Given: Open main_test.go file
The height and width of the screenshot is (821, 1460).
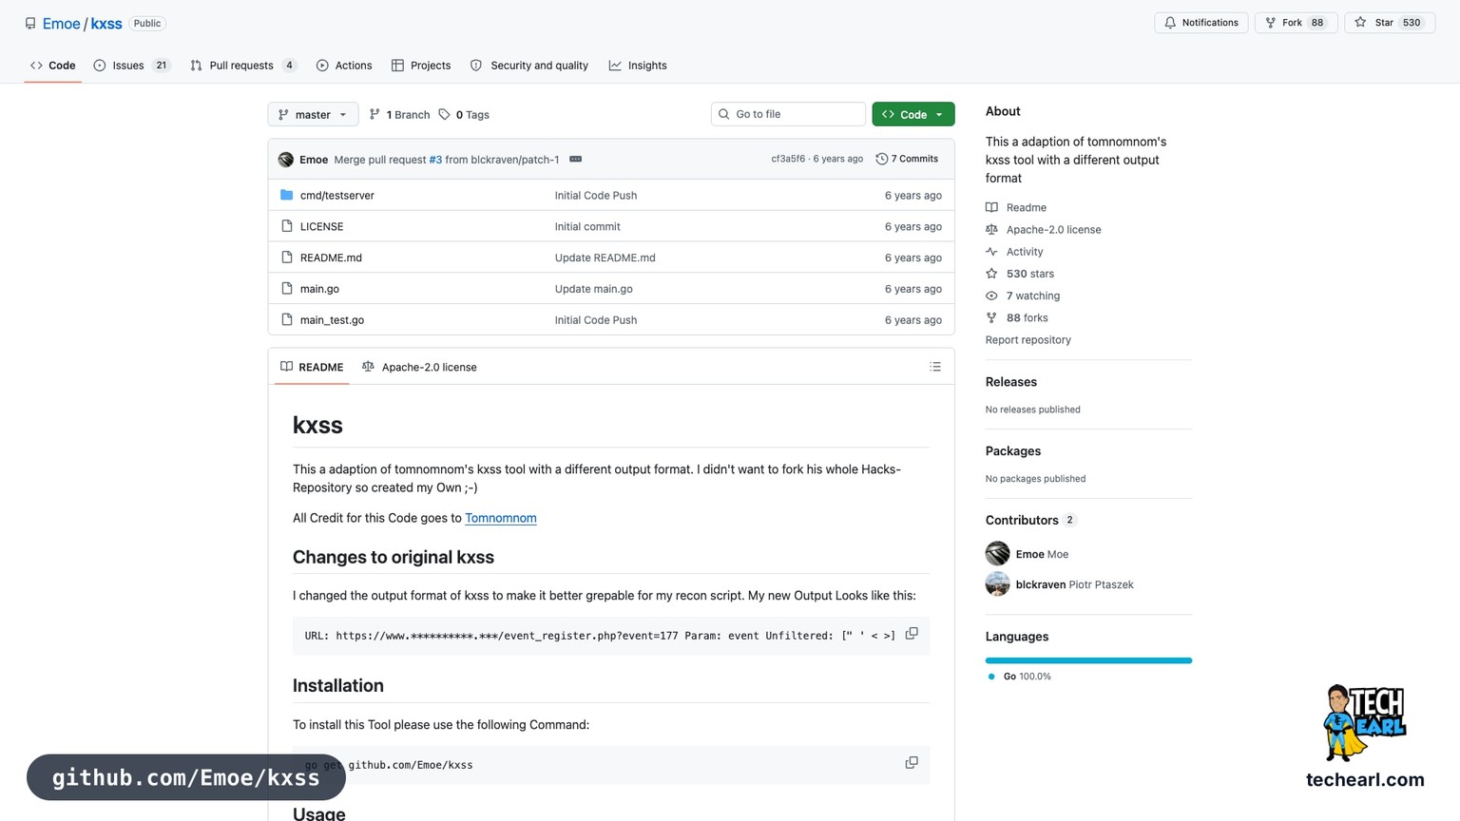Looking at the screenshot, I should 332,320.
